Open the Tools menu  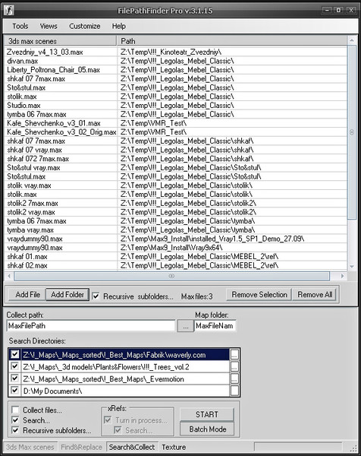20,26
